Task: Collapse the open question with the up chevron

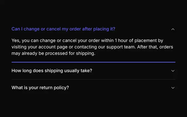Action: point(173,29)
